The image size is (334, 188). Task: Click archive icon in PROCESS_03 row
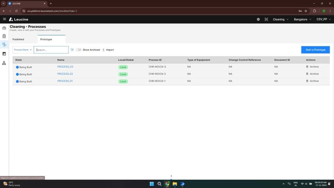point(307,67)
